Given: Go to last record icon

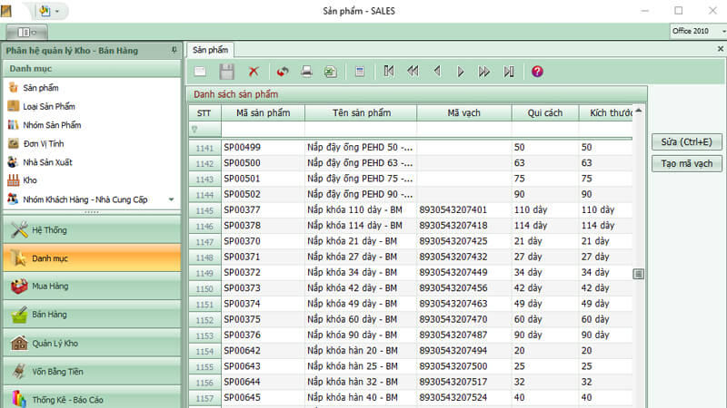Looking at the screenshot, I should pos(509,72).
